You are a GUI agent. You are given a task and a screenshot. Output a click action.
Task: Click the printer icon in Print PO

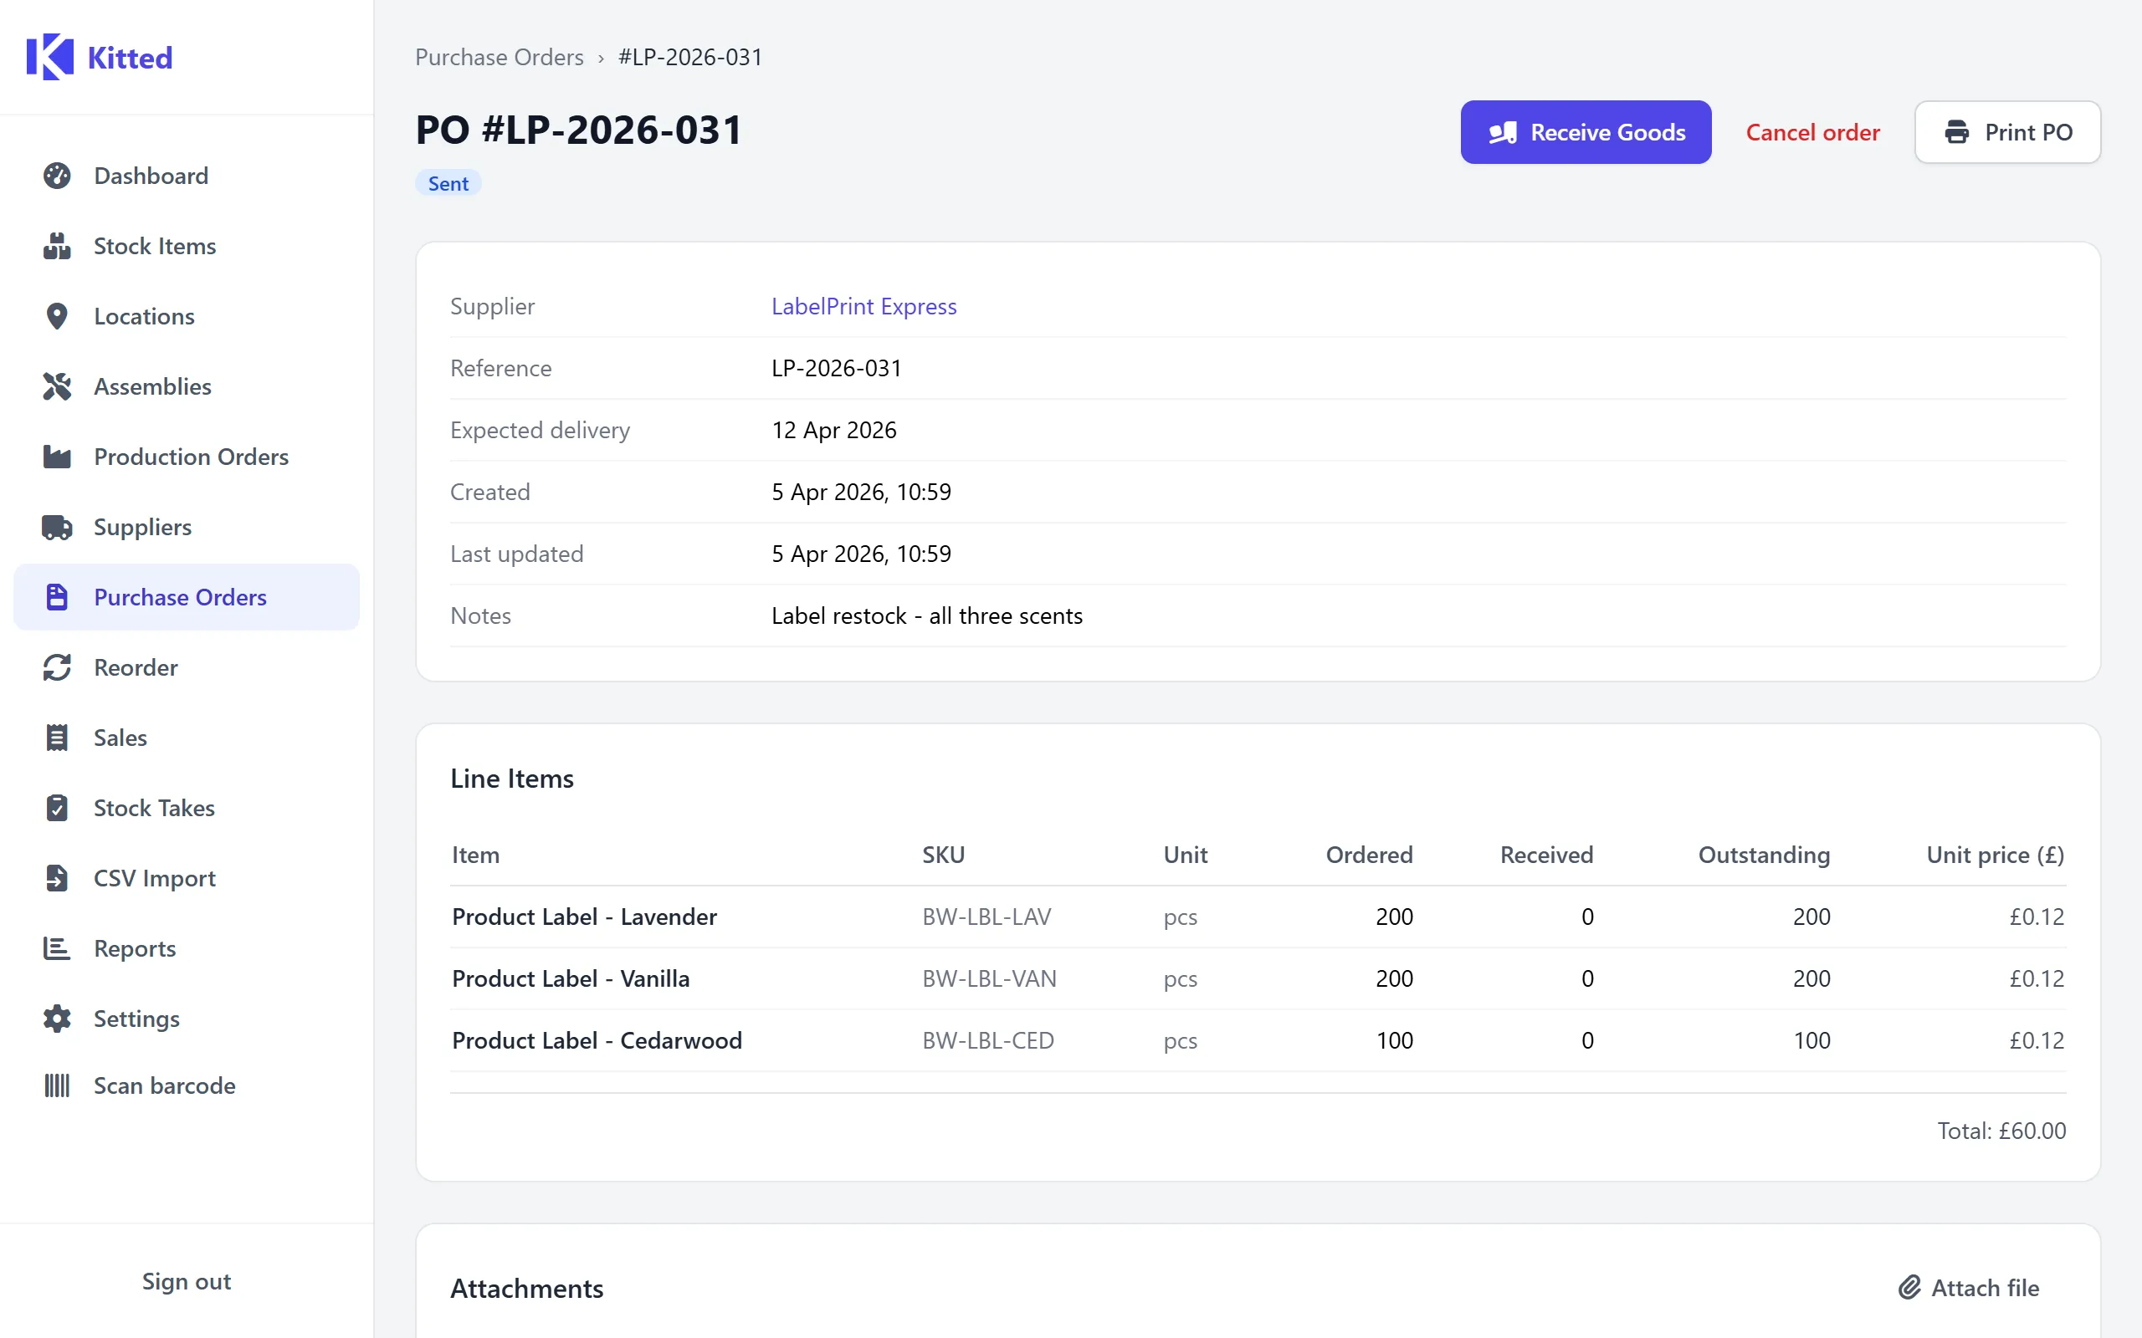pos(1956,133)
